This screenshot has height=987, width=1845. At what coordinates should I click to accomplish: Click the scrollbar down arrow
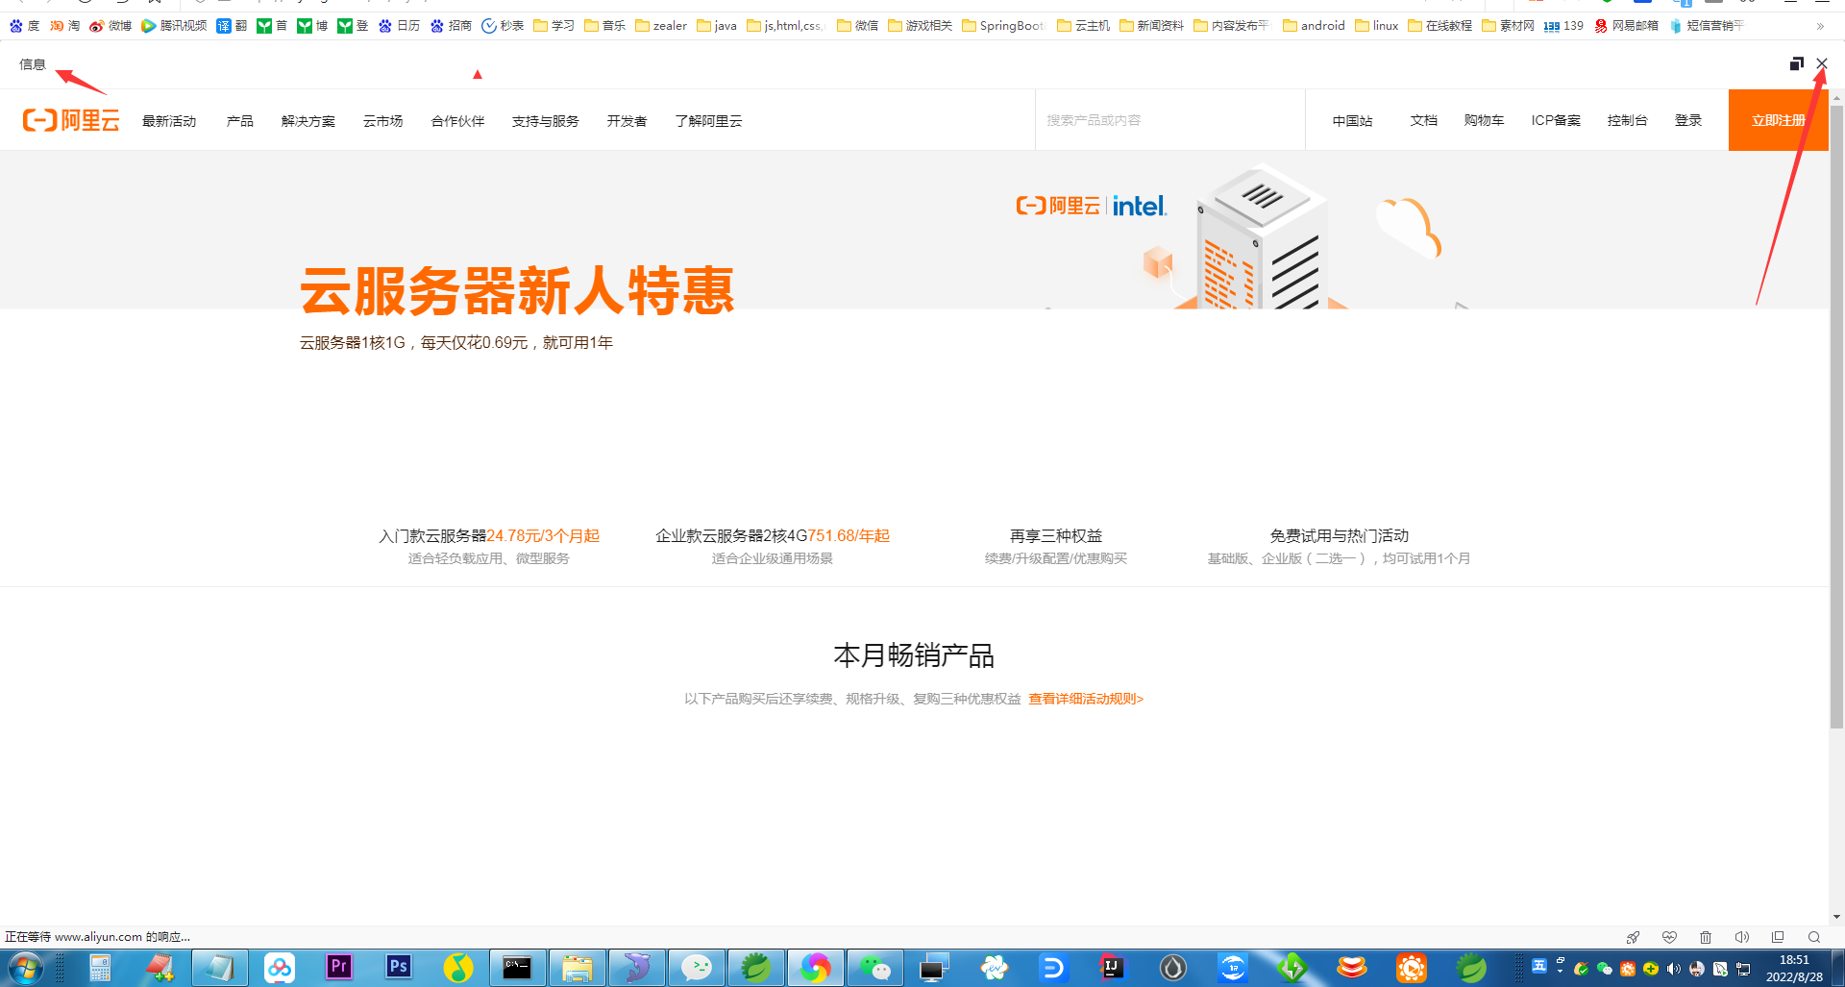[1836, 917]
